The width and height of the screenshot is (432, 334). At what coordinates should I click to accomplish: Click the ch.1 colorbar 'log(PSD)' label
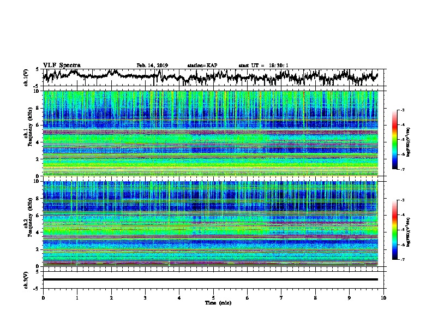409,142
